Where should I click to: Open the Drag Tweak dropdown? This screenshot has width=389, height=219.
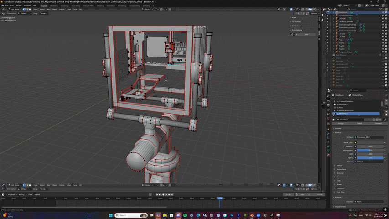pyautogui.click(x=44, y=13)
